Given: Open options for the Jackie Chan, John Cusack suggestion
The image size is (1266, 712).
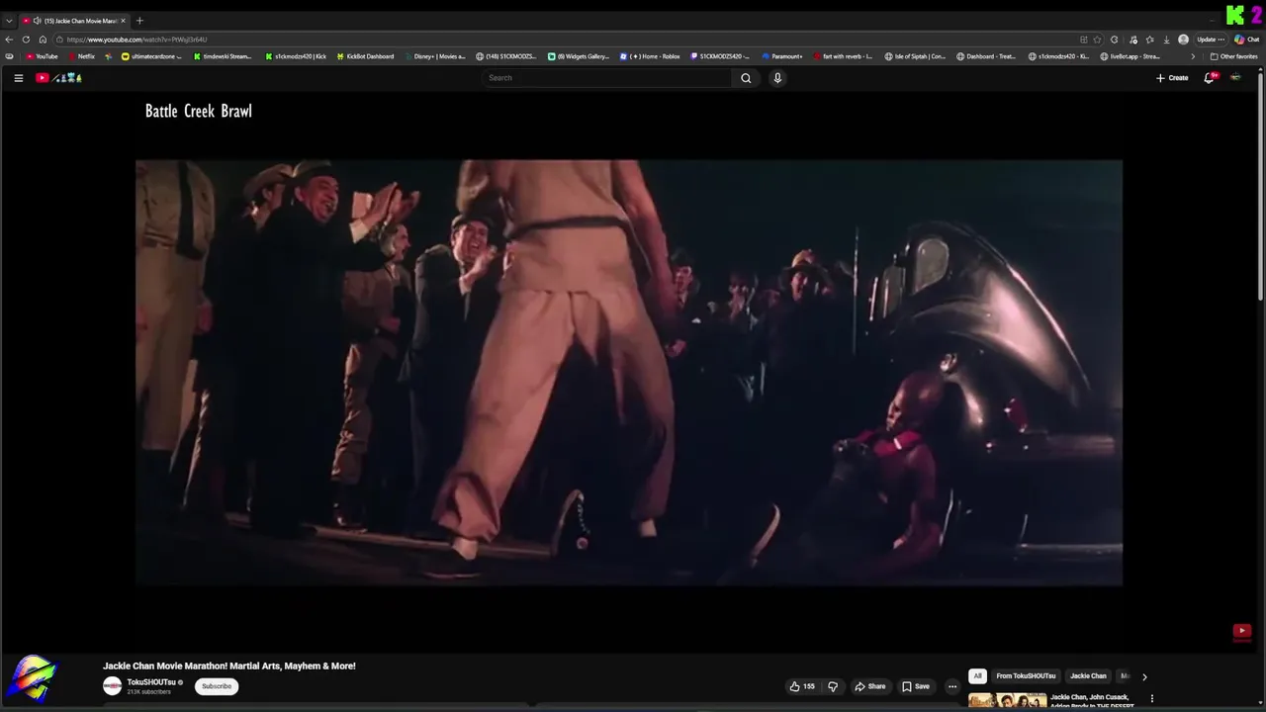Looking at the screenshot, I should (x=1151, y=698).
